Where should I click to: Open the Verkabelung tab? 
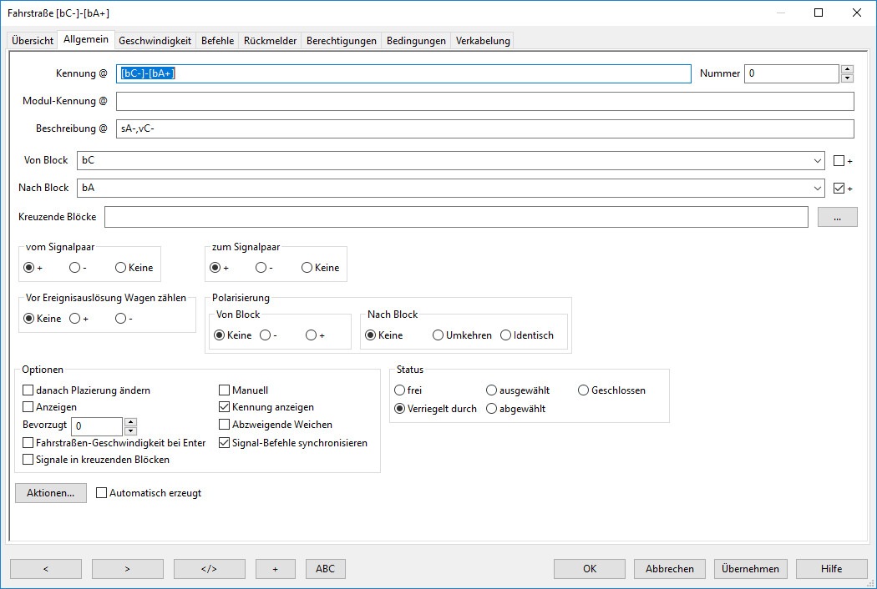click(482, 40)
